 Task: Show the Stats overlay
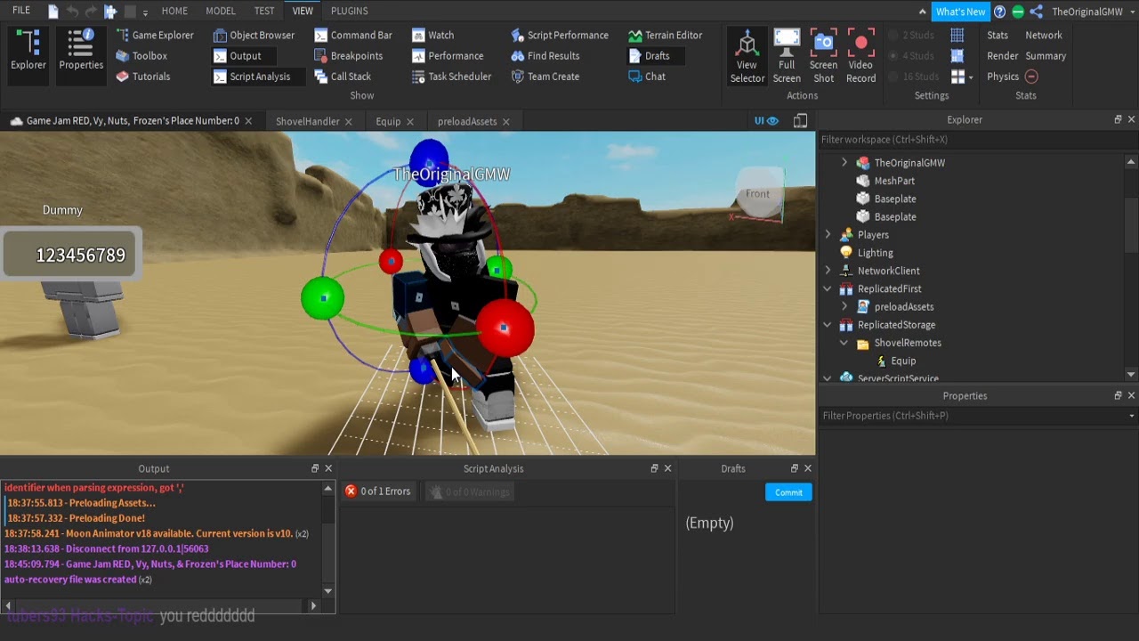998,36
